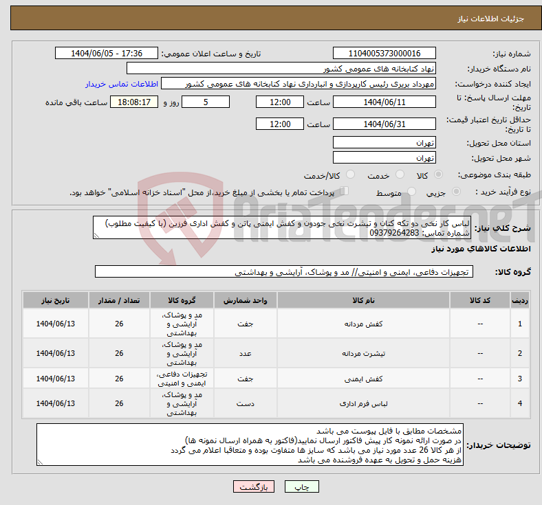
Task: Click the price validity date 1404/06/31
Action: coord(384,124)
